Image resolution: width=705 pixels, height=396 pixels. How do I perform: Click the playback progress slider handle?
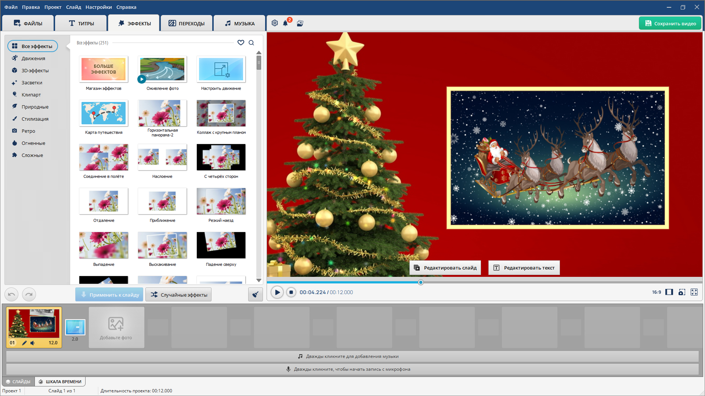[x=421, y=282]
